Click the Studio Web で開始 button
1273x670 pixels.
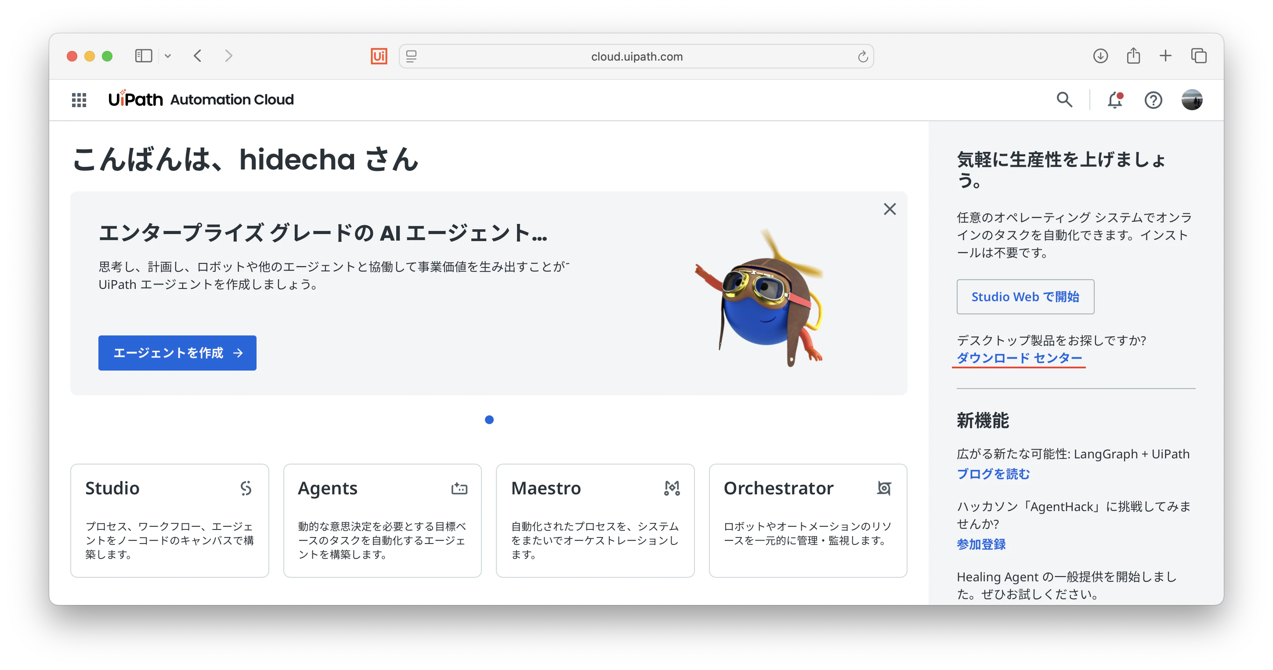tap(1025, 296)
